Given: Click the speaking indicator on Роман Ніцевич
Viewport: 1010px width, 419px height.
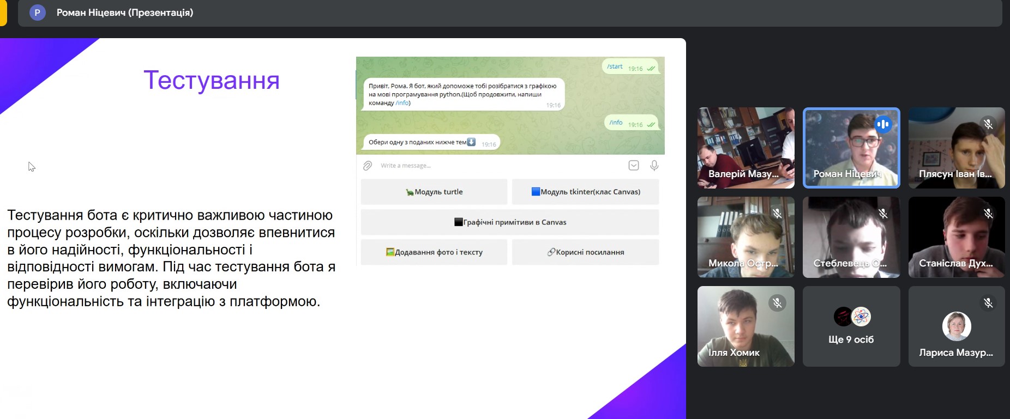Looking at the screenshot, I should pyautogui.click(x=883, y=125).
